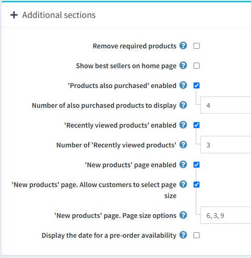Uncheck Allow customers to select page size

[196, 185]
